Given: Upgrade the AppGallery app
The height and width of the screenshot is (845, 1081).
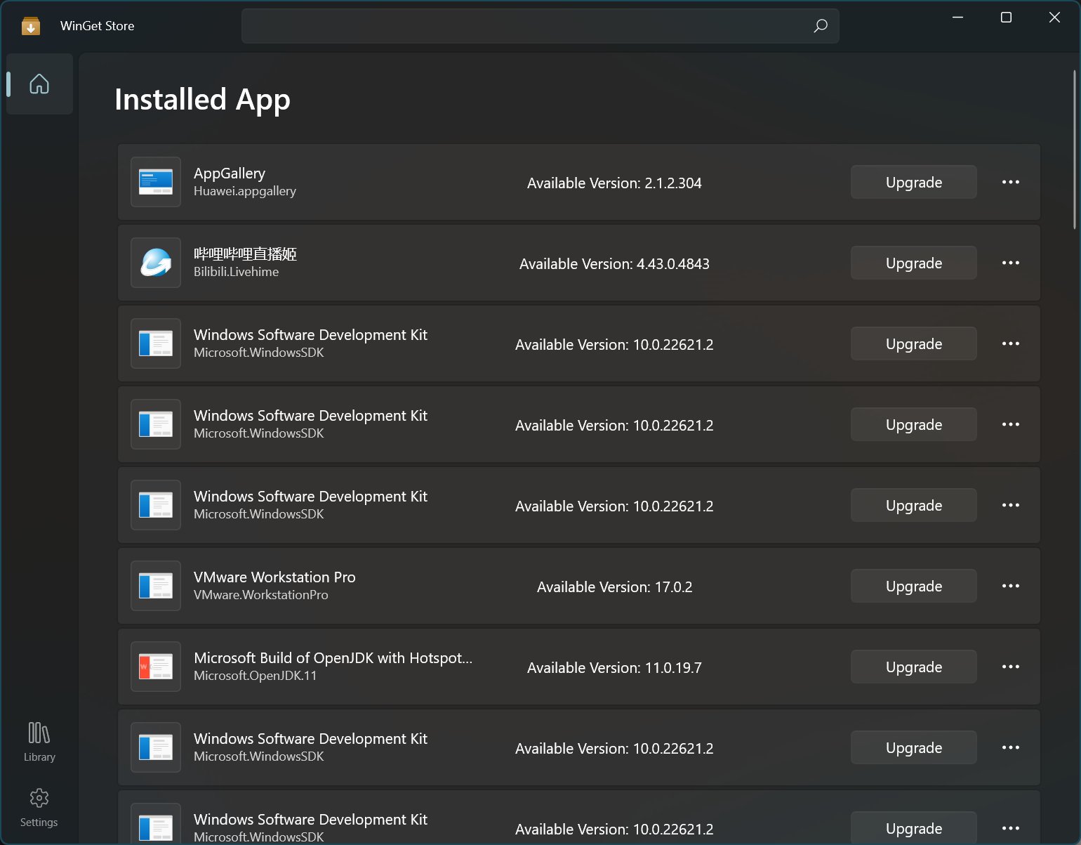Looking at the screenshot, I should pyautogui.click(x=913, y=182).
